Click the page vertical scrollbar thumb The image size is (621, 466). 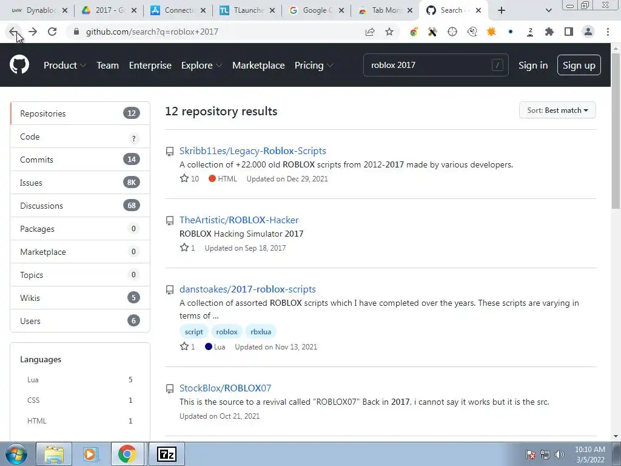coord(616,131)
